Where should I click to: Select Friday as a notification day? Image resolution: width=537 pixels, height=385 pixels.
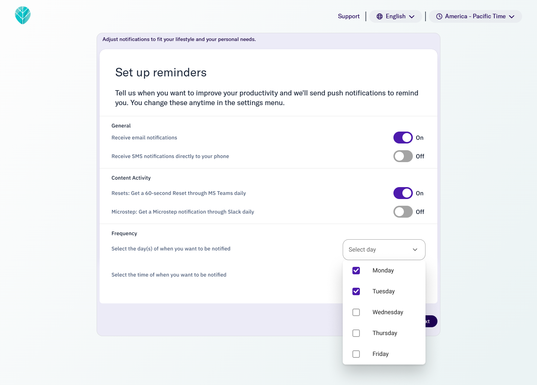click(356, 354)
